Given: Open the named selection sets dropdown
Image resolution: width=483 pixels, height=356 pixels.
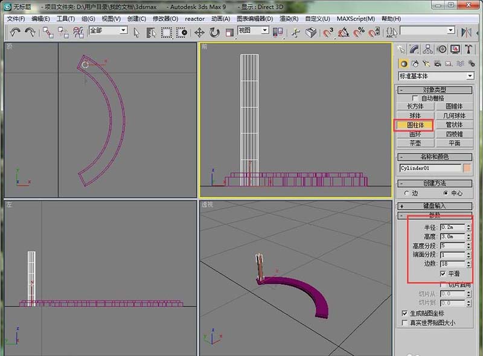Looking at the screenshot, I should pyautogui.click(x=451, y=30).
